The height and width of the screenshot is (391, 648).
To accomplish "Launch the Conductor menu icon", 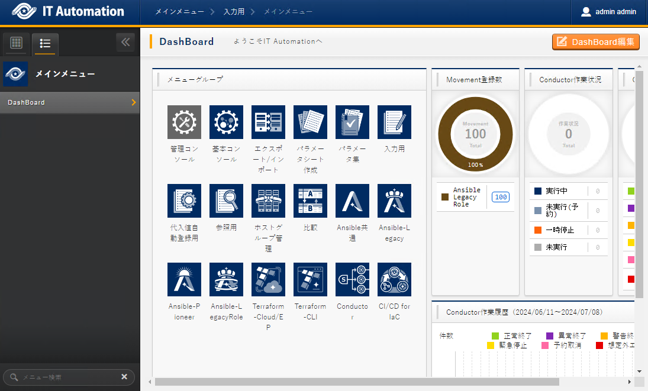I will click(352, 280).
